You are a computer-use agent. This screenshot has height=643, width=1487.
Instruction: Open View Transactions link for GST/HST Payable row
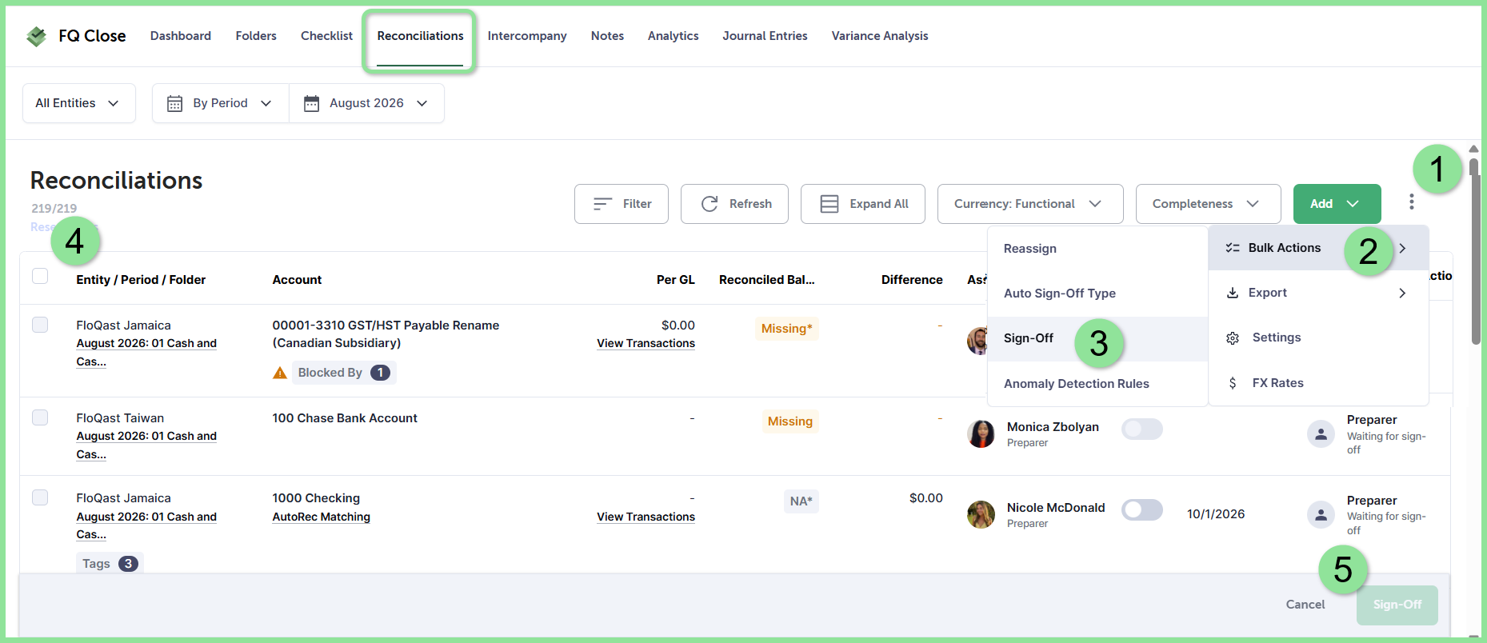pyautogui.click(x=646, y=343)
